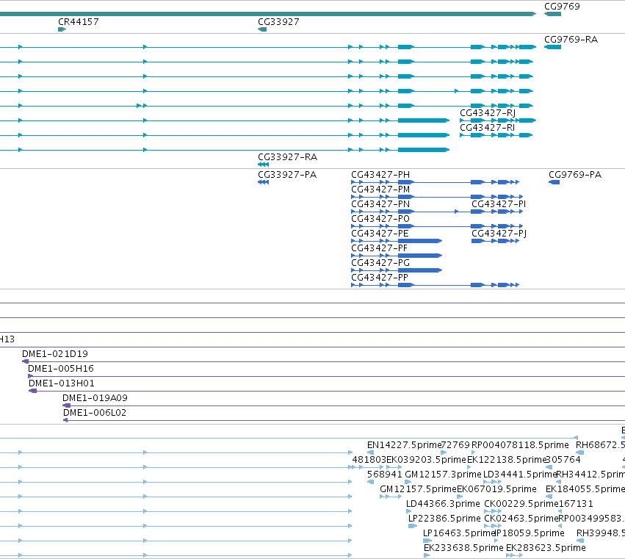Click the EK039203.5prime EST label
This screenshot has width=625, height=559.
coord(426,460)
